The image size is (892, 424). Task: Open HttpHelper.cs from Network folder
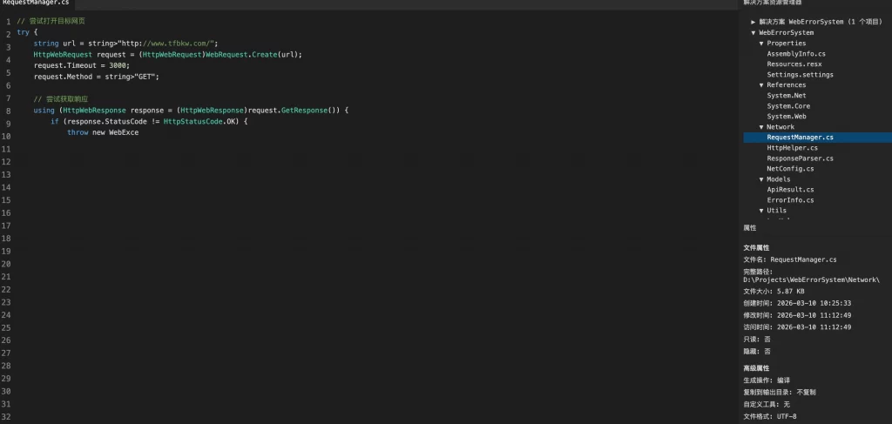click(x=792, y=148)
